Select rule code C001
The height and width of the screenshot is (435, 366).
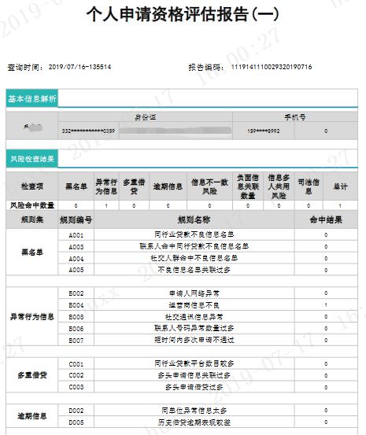click(x=76, y=364)
